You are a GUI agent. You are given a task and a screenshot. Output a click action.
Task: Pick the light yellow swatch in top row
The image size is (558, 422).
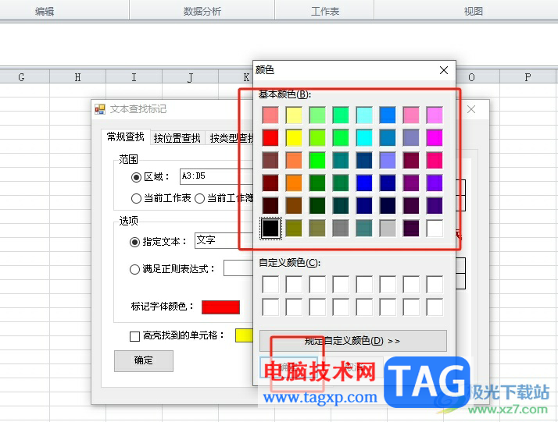294,115
